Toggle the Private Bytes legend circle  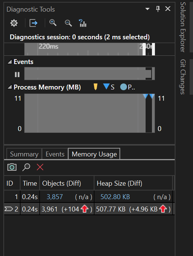point(123,87)
